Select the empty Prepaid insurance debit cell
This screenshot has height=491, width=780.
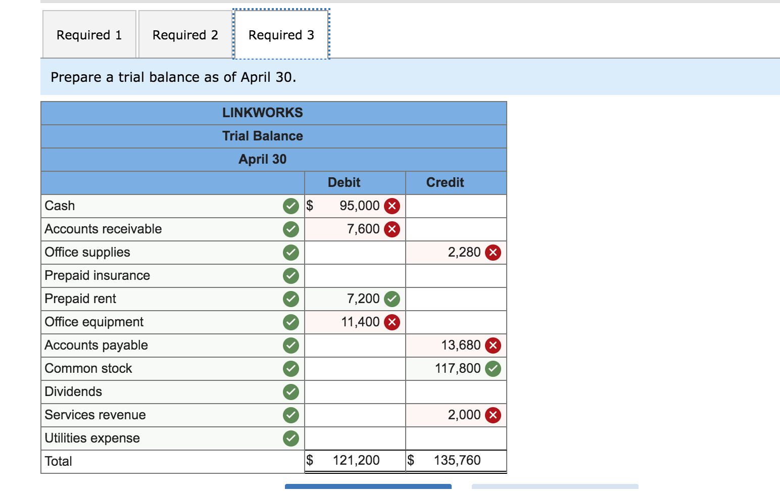[355, 276]
